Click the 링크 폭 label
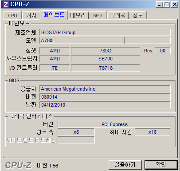 [x=45, y=132]
